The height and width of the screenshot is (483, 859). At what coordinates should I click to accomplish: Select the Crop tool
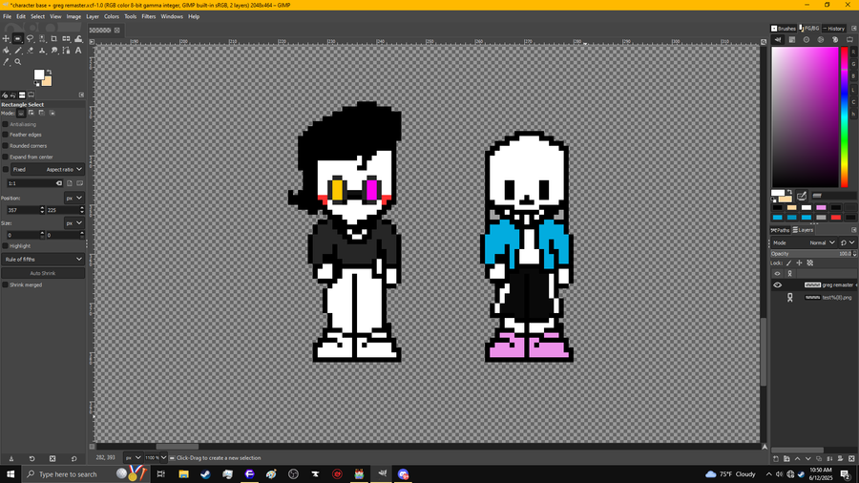point(54,39)
